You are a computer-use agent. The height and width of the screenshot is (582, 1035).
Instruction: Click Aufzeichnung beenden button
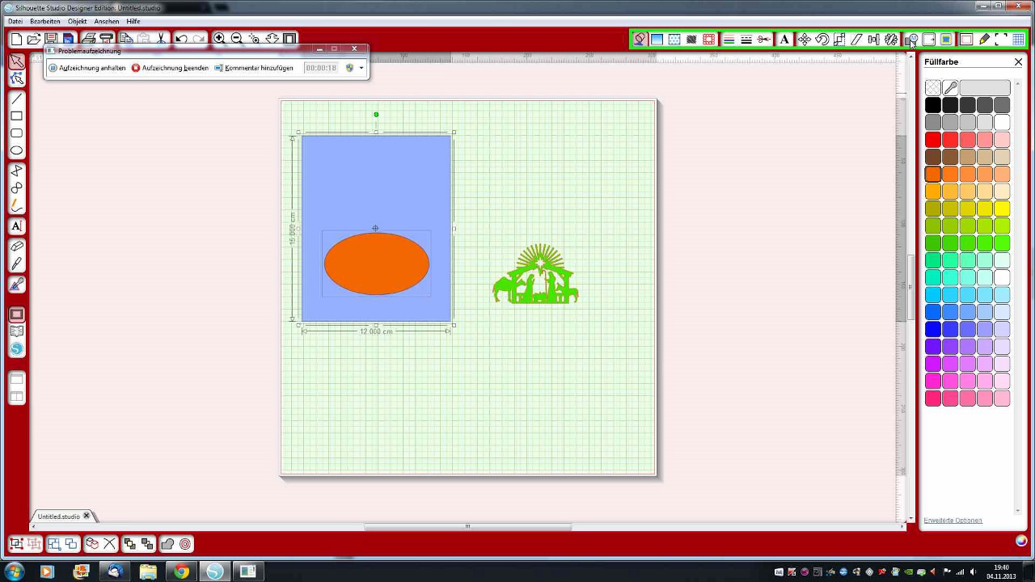coord(170,68)
